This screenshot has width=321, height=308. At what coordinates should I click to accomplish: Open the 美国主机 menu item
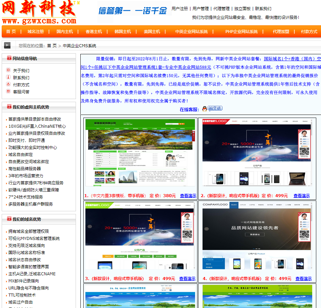click(152, 32)
